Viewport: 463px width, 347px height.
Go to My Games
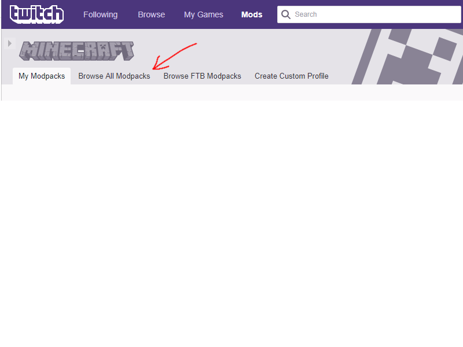[204, 14]
